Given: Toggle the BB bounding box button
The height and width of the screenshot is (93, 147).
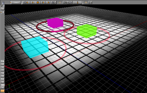Looking at the screenshot, I should [3, 85].
